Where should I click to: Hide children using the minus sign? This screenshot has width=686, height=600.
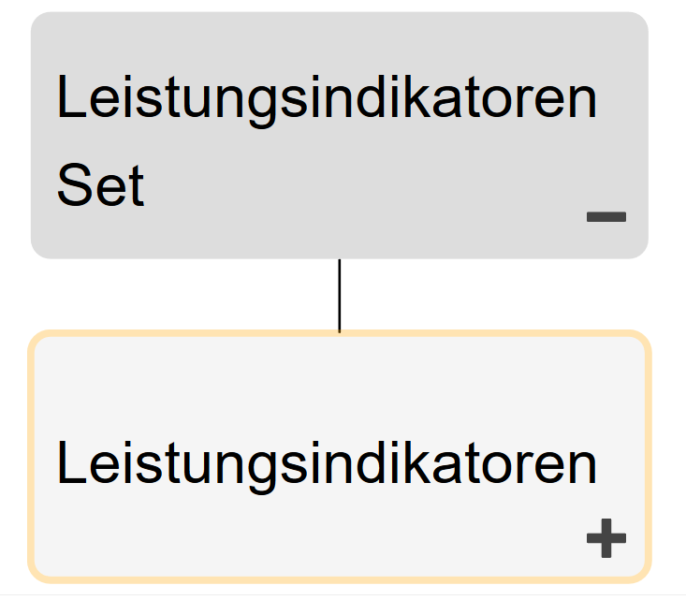pos(606,217)
